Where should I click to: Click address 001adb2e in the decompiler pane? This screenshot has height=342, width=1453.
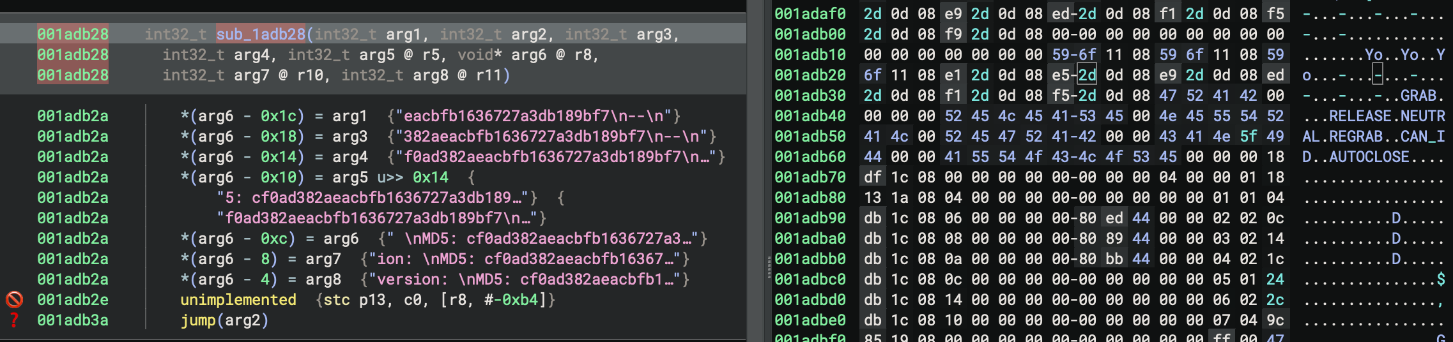73,299
